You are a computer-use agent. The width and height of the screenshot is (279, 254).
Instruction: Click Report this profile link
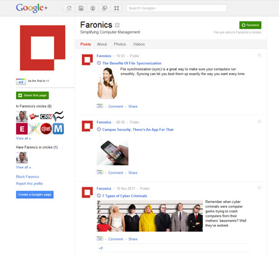pos(29,183)
